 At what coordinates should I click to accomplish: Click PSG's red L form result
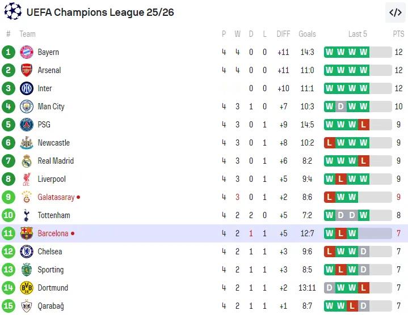[x=364, y=125]
